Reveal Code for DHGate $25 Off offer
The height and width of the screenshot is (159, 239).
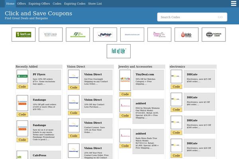pos(176,87)
